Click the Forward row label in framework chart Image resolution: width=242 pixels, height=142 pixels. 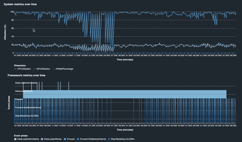[x=19, y=99]
